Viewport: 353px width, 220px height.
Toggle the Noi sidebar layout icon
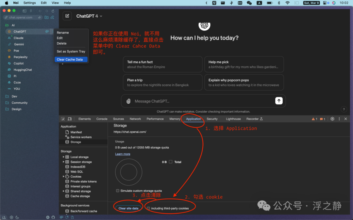24,11
